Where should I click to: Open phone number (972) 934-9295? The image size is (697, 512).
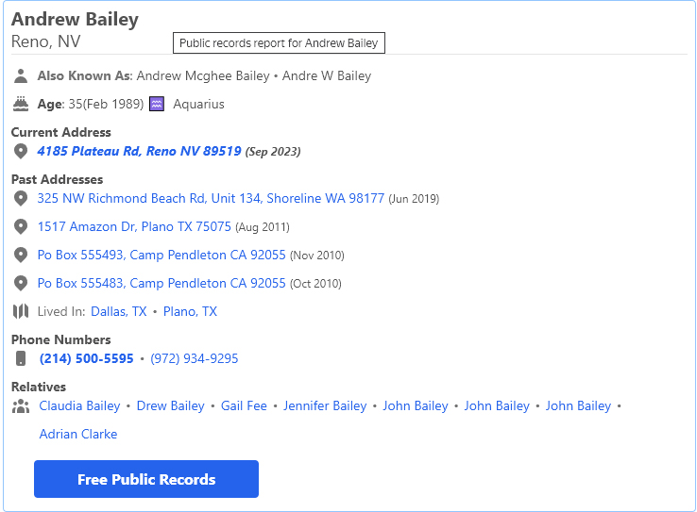point(195,358)
